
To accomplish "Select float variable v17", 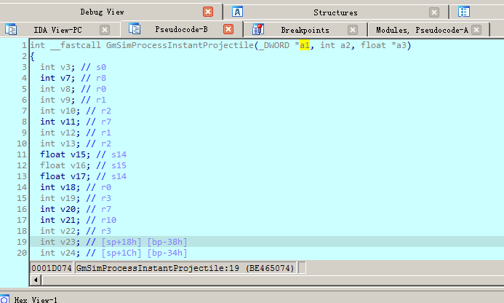I will pyautogui.click(x=78, y=176).
